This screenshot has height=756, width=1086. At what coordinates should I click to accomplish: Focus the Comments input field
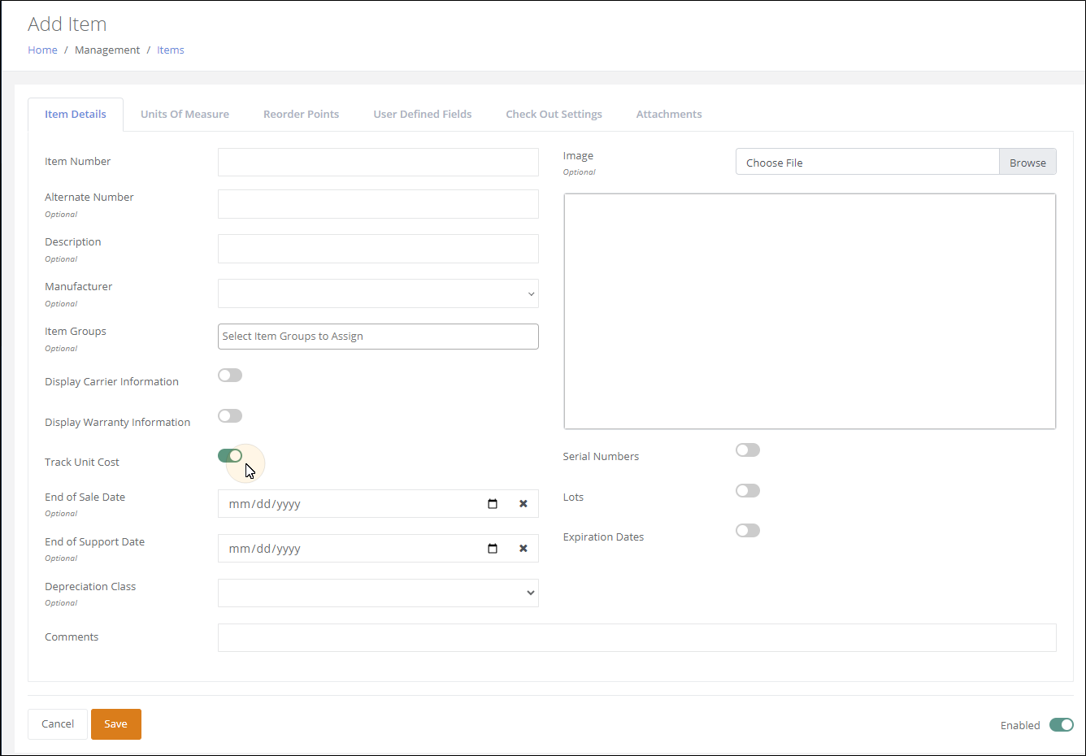coord(637,637)
